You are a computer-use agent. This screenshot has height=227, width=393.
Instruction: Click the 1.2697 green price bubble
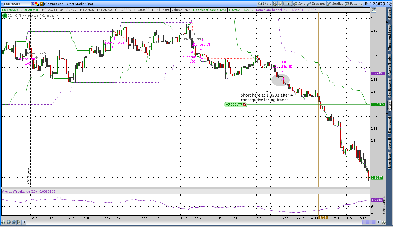(377, 178)
